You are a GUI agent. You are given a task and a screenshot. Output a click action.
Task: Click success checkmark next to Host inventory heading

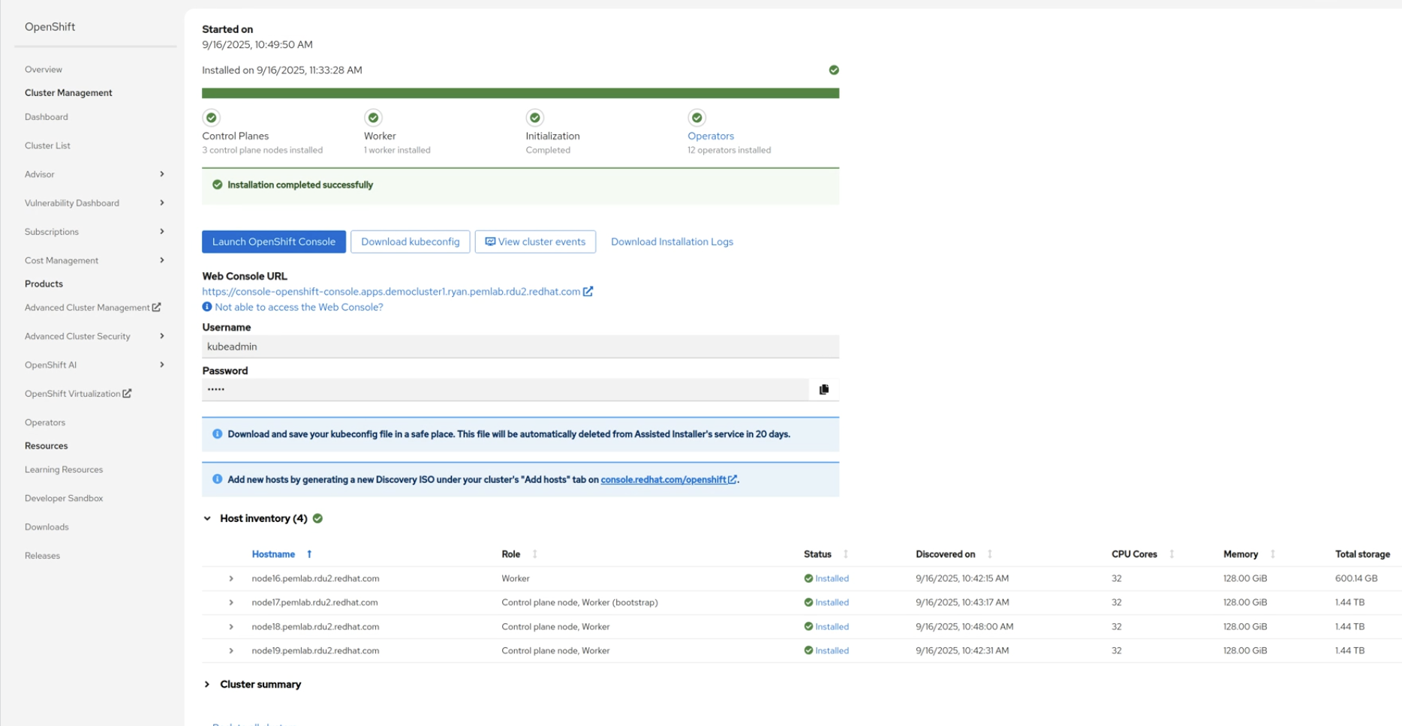click(x=316, y=517)
